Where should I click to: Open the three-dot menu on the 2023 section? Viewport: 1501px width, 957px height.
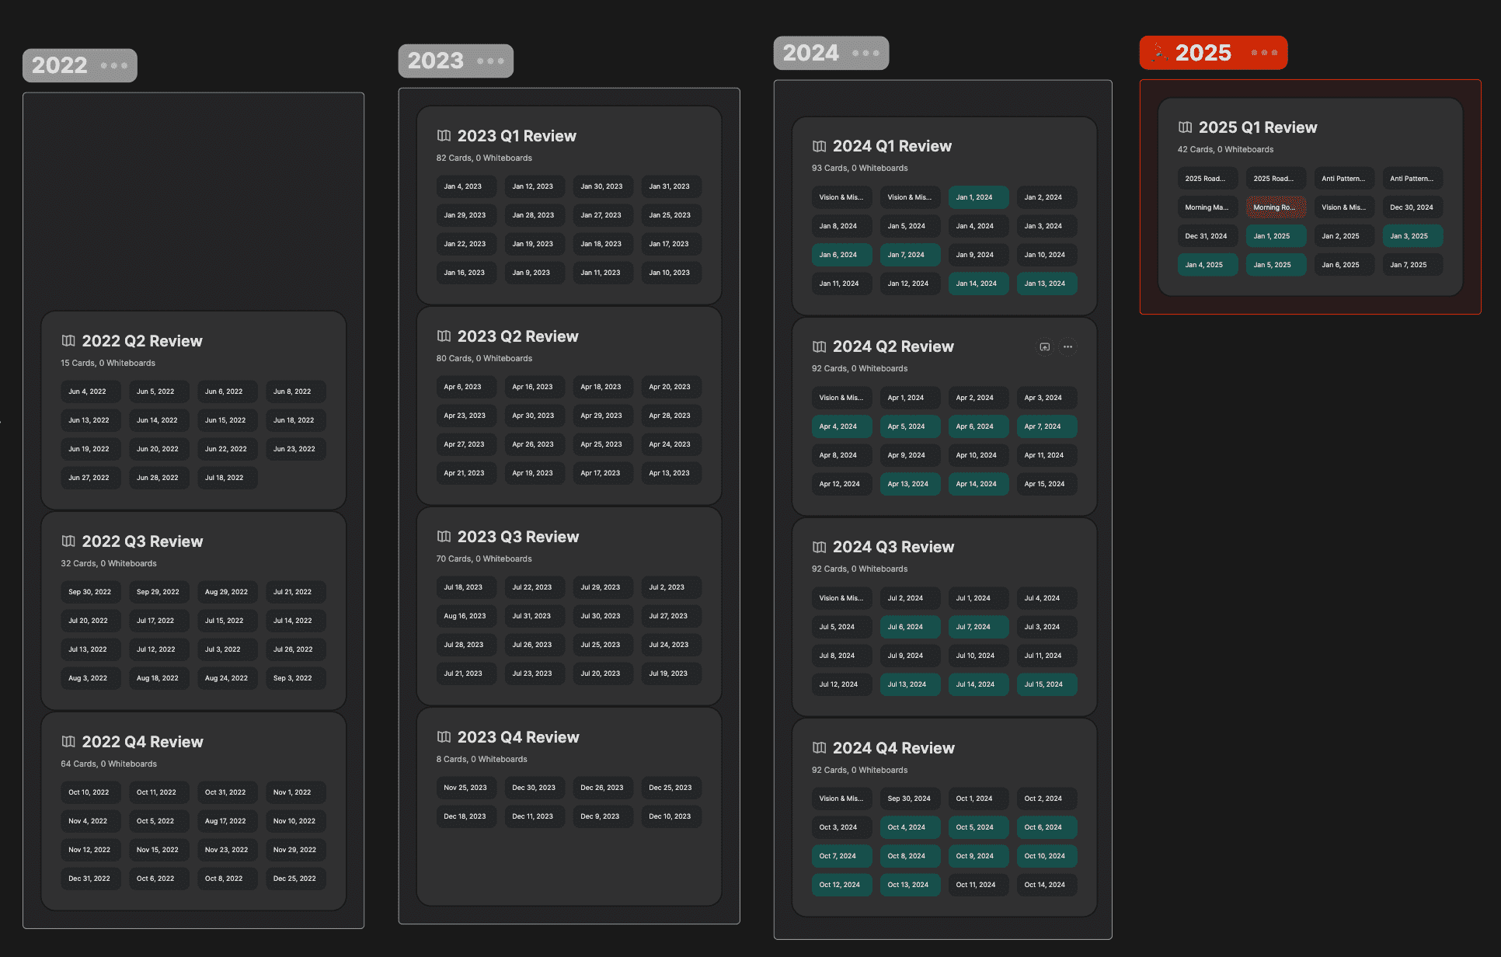(490, 61)
